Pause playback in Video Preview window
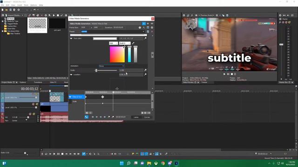This screenshot has height=167, width=298. tap(228, 74)
